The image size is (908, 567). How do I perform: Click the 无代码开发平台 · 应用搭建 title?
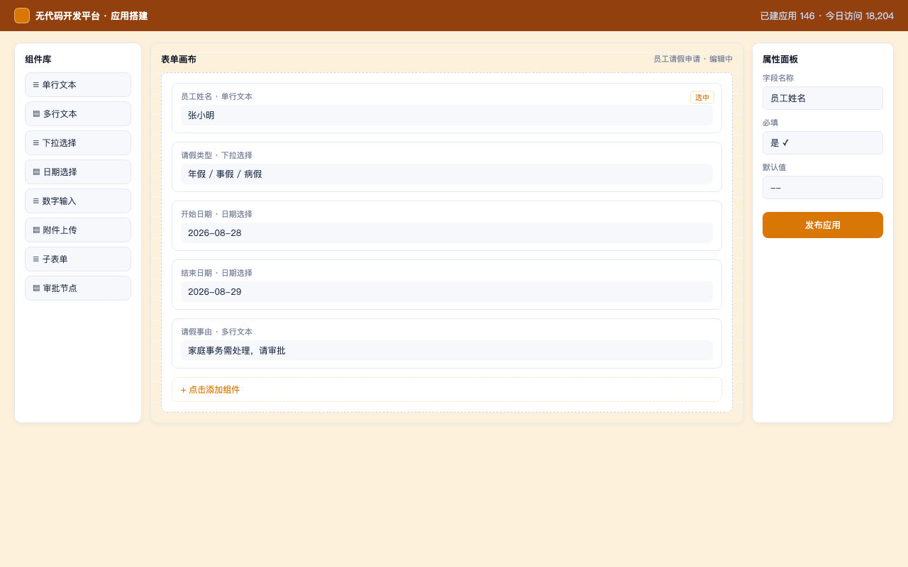[x=92, y=16]
